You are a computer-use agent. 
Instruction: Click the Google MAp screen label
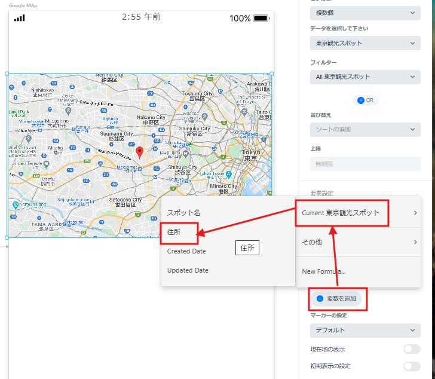coord(23,5)
